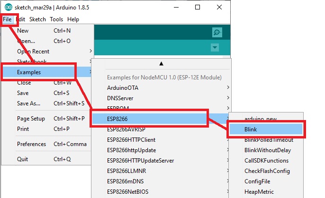Open the File menu
The image size is (325, 198).
coord(7,19)
